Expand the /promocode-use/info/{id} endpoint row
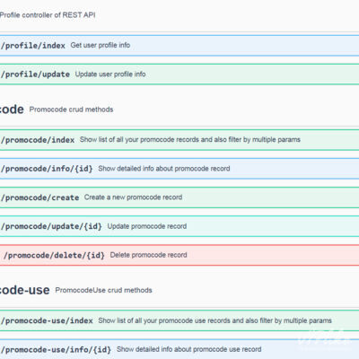359x359 pixels. click(x=179, y=349)
